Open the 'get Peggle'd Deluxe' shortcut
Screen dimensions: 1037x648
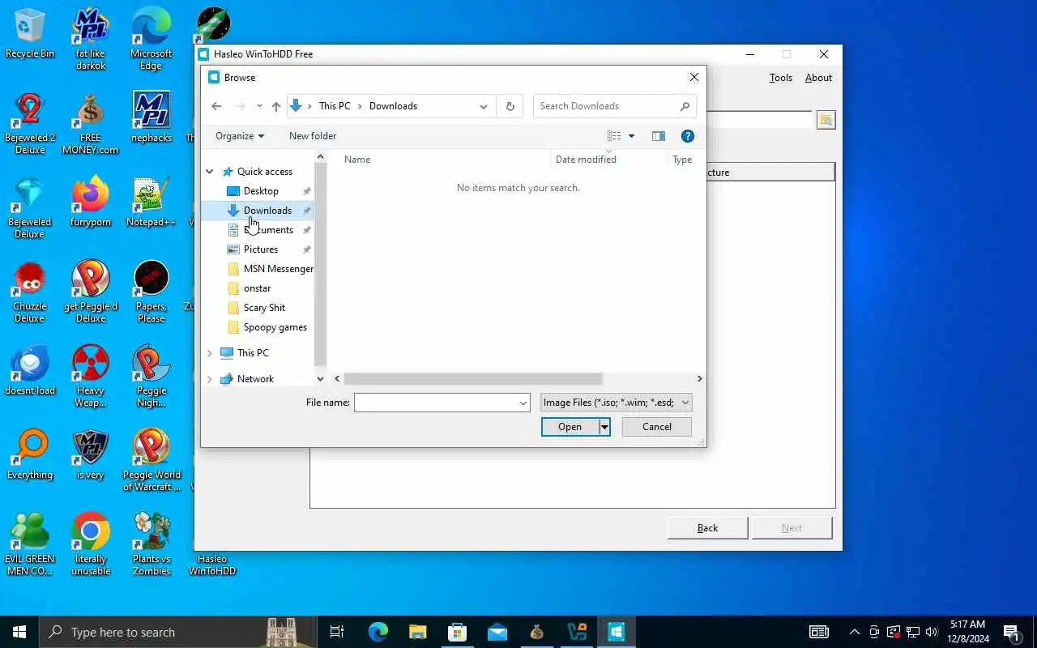(91, 292)
